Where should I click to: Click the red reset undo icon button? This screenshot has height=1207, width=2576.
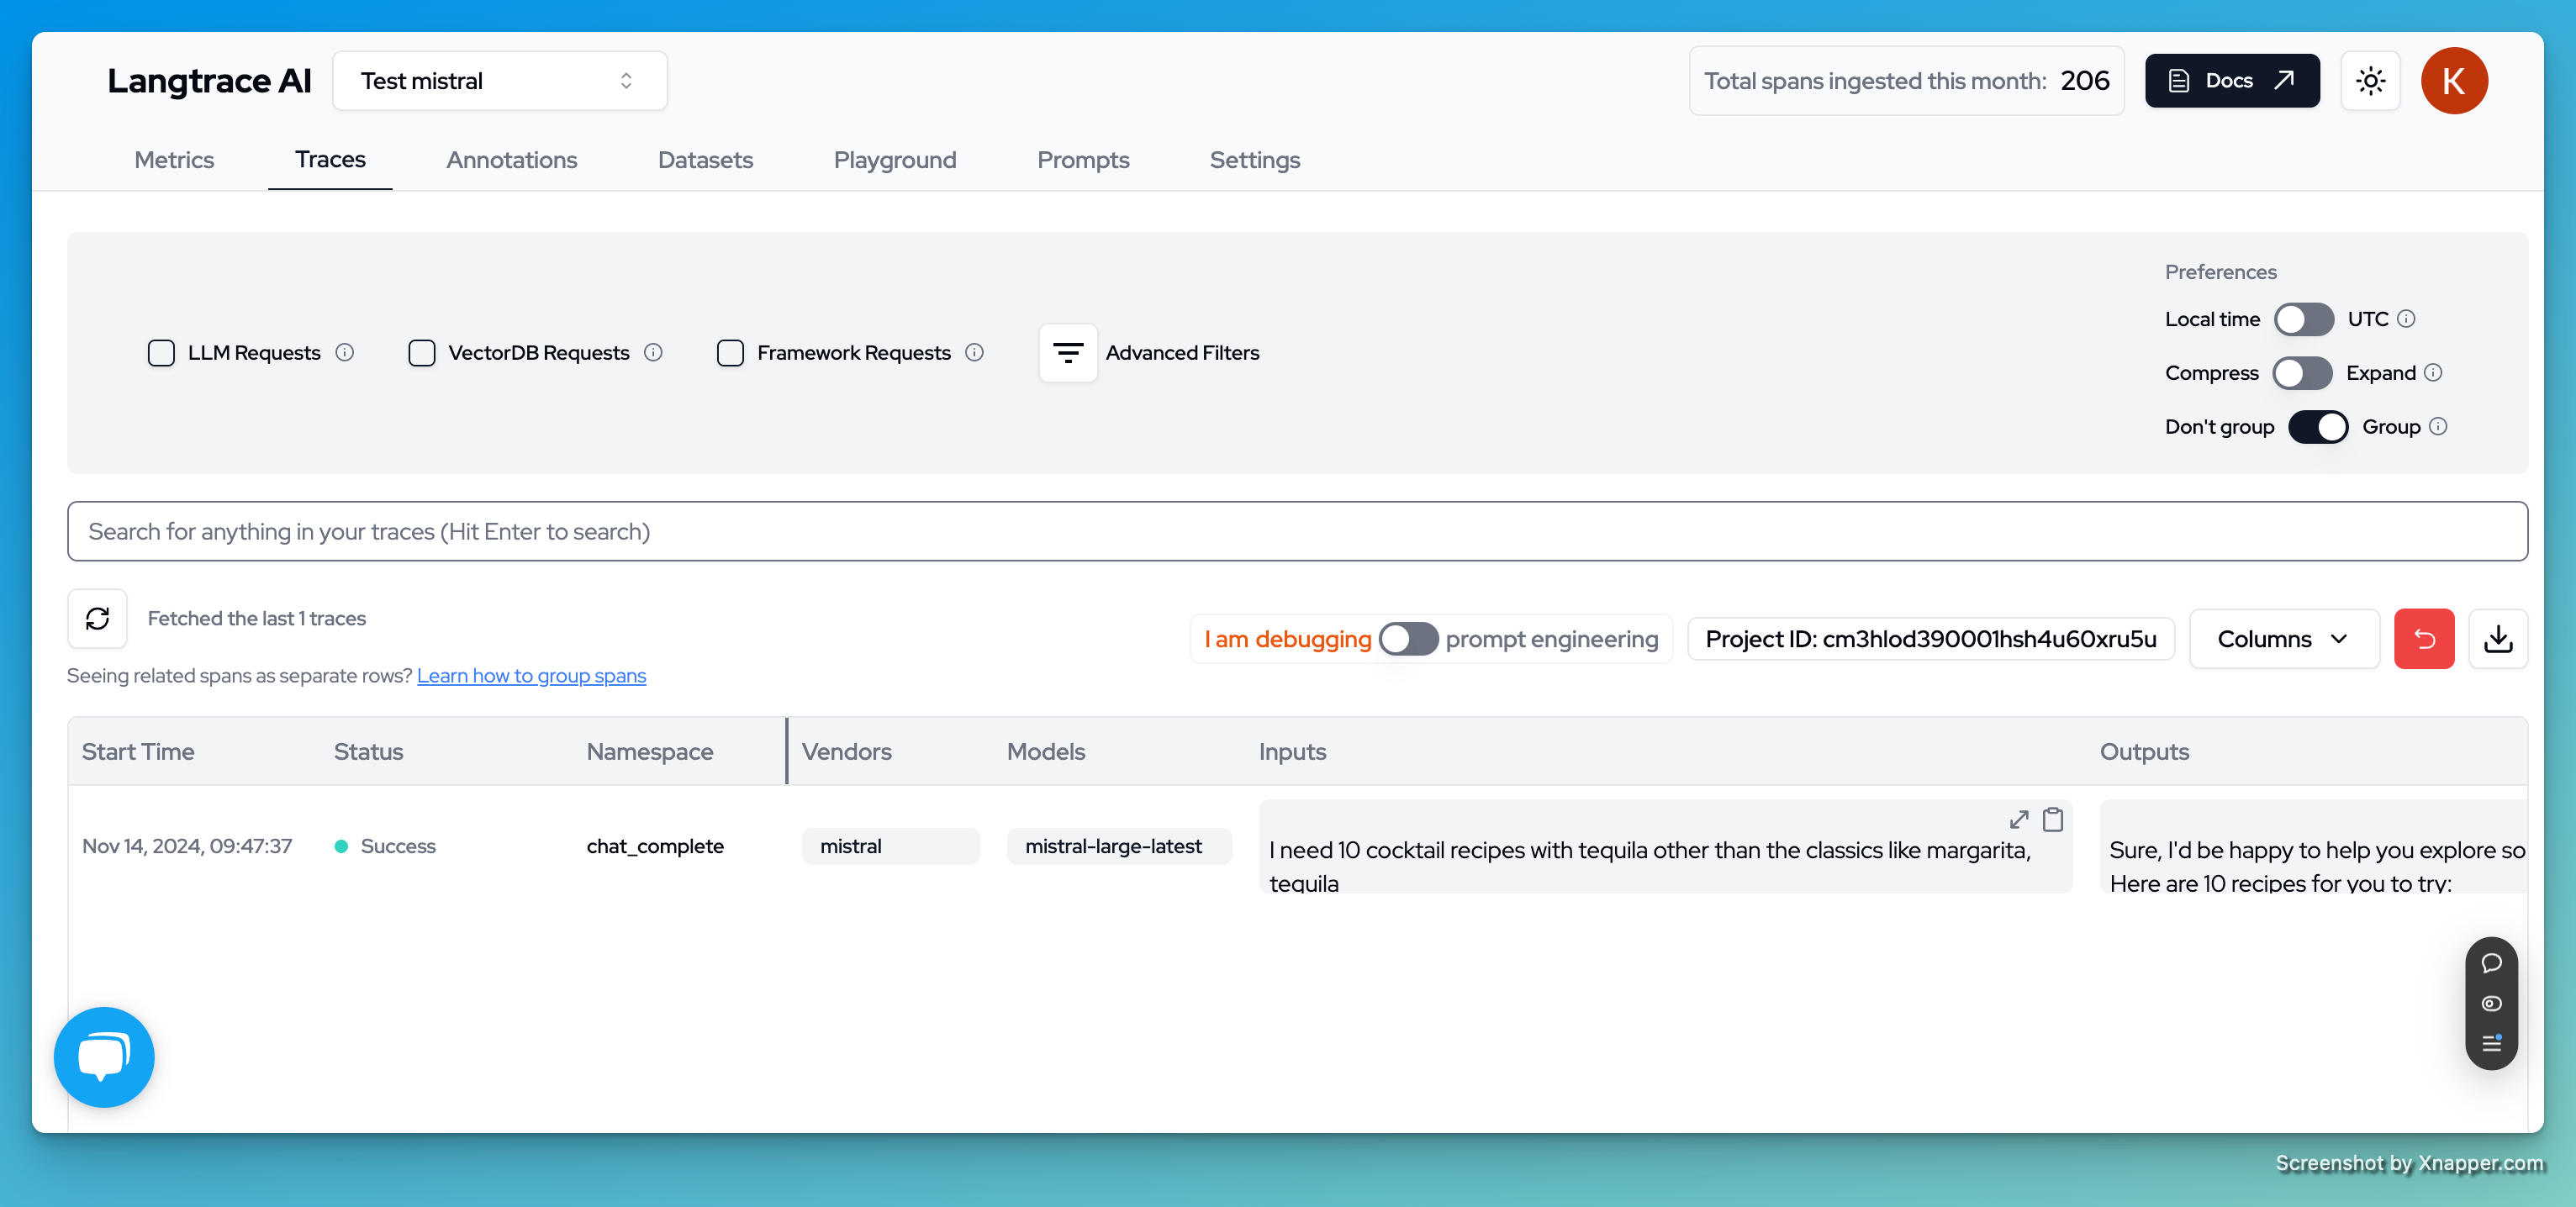pyautogui.click(x=2423, y=639)
